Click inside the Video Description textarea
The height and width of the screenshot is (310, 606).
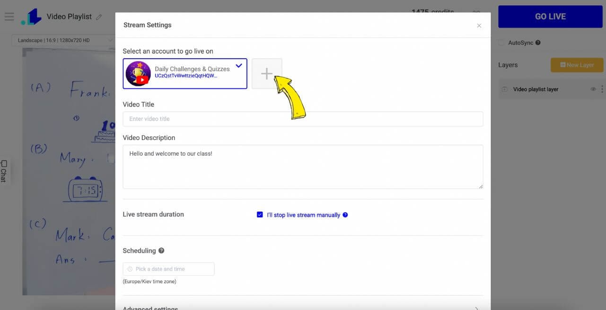[303, 167]
